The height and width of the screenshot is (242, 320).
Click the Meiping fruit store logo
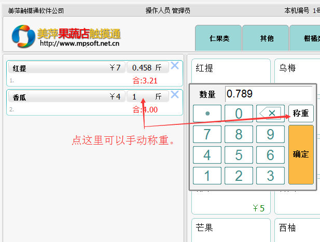coord(66,36)
